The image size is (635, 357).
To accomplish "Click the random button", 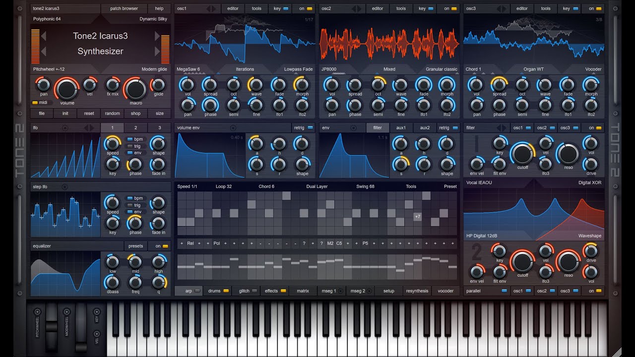I will pyautogui.click(x=112, y=113).
